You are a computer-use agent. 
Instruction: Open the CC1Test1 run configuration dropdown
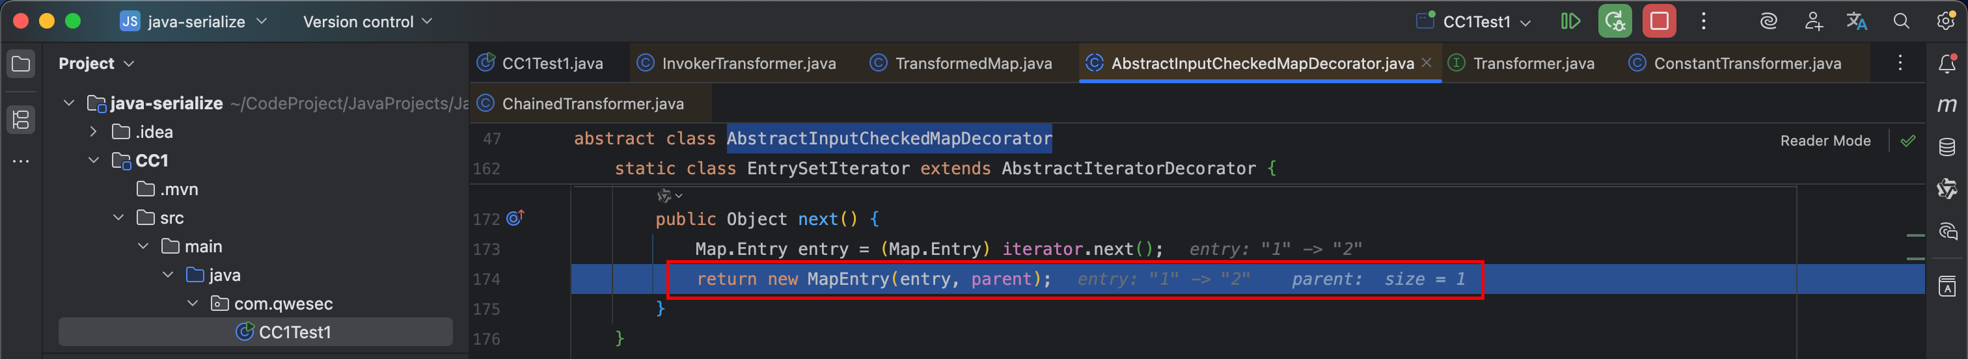pos(1473,21)
